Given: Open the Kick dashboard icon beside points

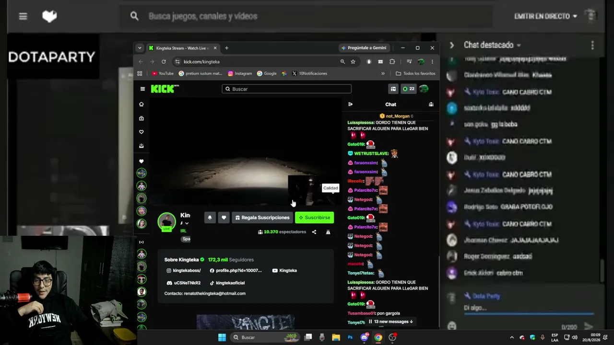Looking at the screenshot, I should pos(393,89).
